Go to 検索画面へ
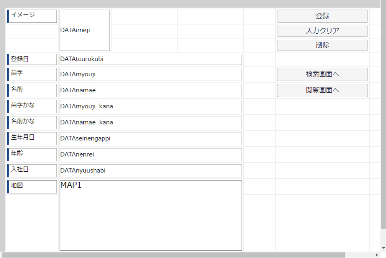Screen dimensions: 386x258 tap(322, 74)
